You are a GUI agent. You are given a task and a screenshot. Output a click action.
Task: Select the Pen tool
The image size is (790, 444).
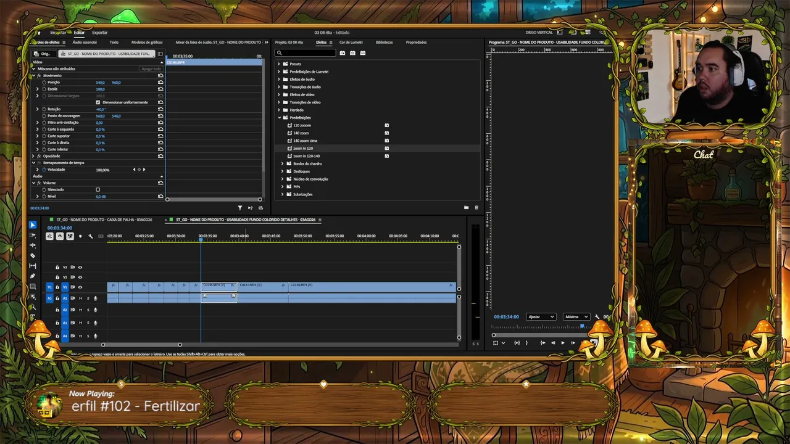point(33,276)
